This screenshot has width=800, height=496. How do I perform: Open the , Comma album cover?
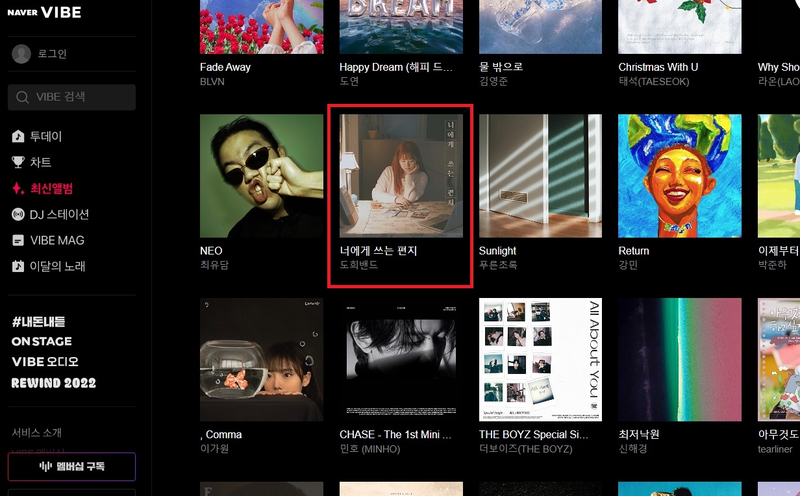(262, 360)
